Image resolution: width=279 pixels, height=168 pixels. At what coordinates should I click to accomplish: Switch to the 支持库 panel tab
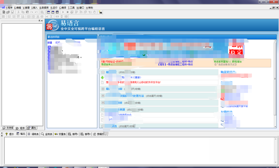pyautogui.click(x=8, y=128)
